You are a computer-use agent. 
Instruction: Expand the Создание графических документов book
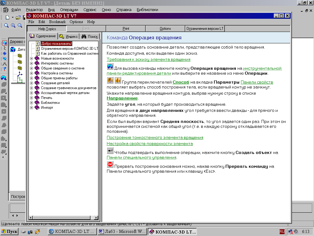pyautogui.click(x=32, y=88)
